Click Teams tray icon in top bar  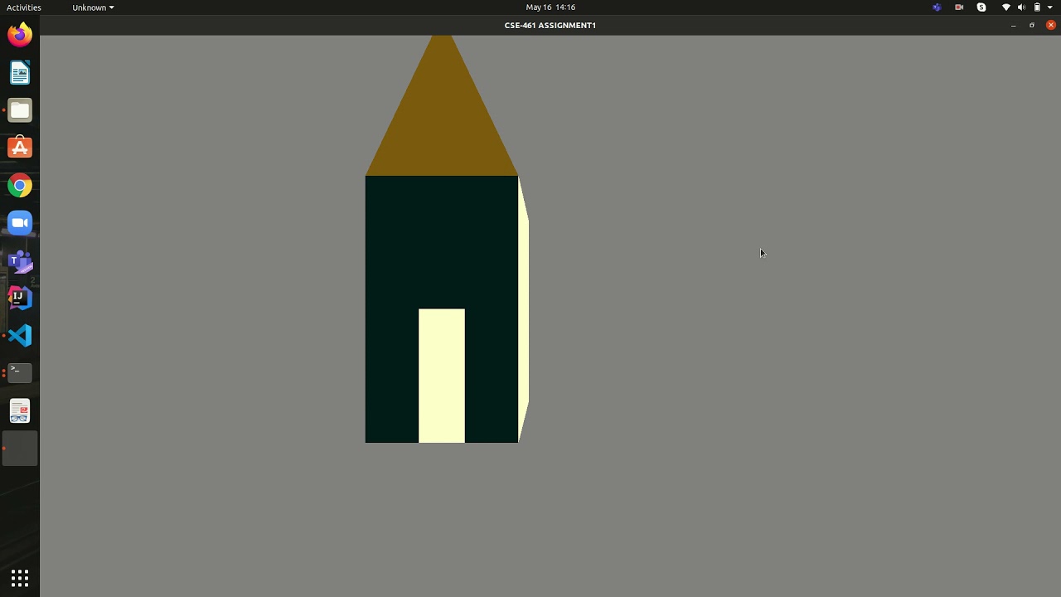point(937,7)
